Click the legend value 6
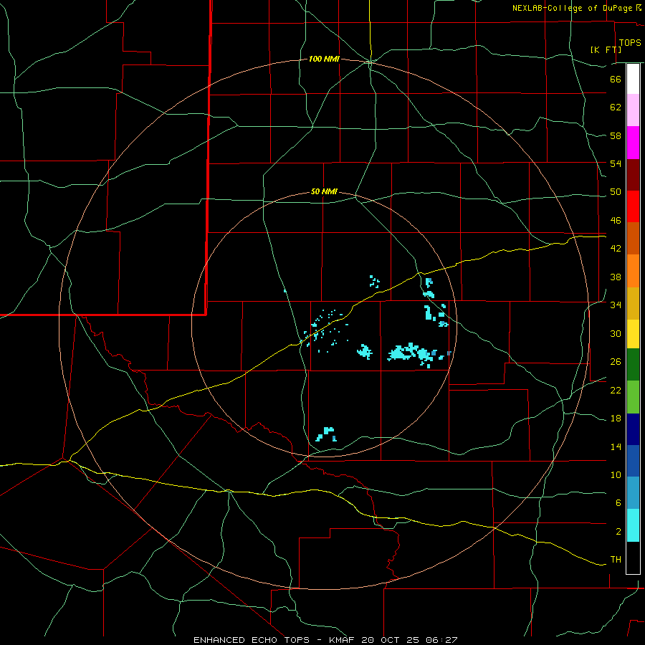645x645 pixels. pyautogui.click(x=618, y=503)
